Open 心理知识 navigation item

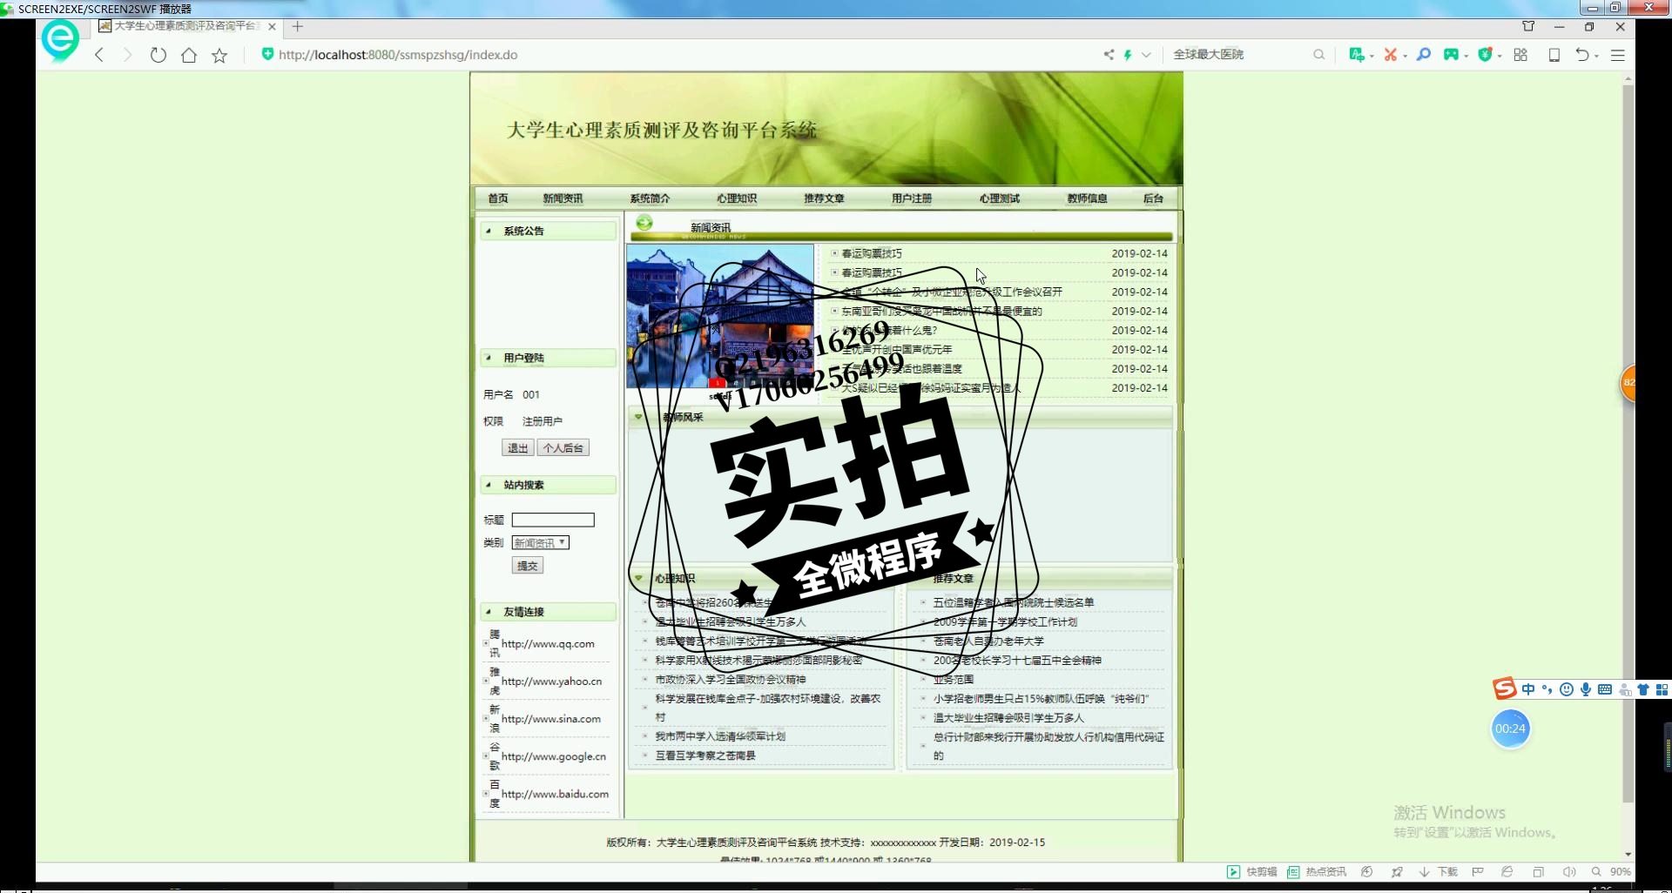click(x=737, y=198)
